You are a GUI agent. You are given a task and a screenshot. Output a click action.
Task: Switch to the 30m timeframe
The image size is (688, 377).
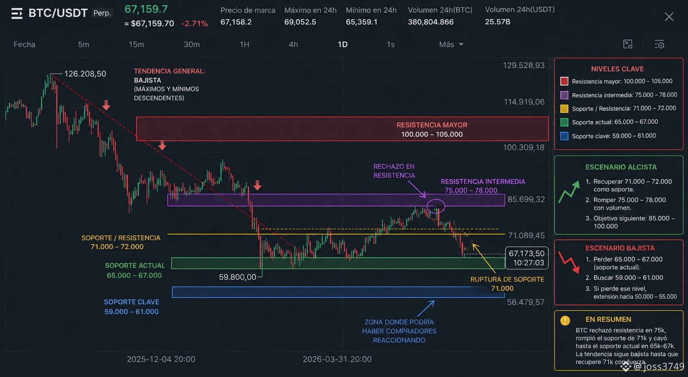[192, 44]
